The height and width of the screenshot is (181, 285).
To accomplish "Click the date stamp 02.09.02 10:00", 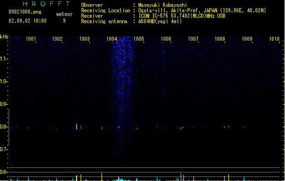I will (28, 21).
